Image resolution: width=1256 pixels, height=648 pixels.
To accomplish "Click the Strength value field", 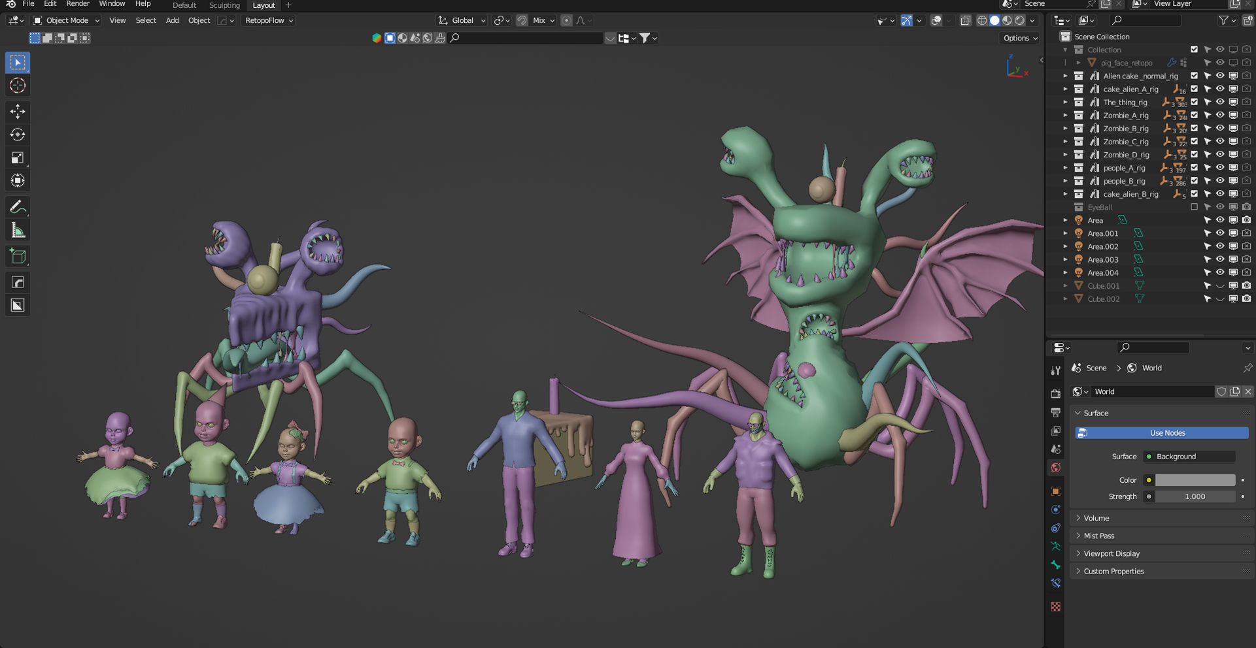I will (x=1195, y=496).
